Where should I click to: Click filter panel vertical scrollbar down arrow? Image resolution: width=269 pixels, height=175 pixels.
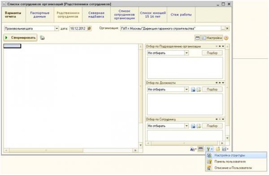227,138
